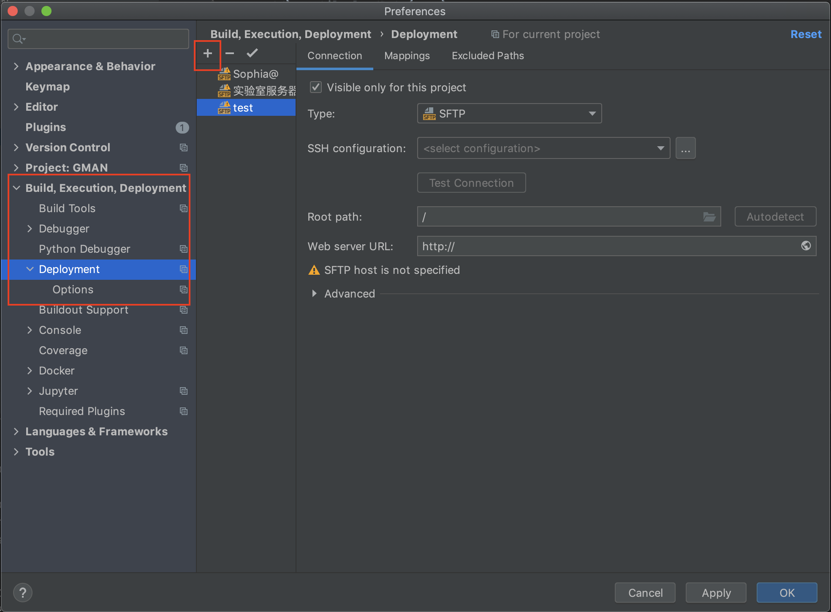Focus the Web server URL field

pos(616,246)
